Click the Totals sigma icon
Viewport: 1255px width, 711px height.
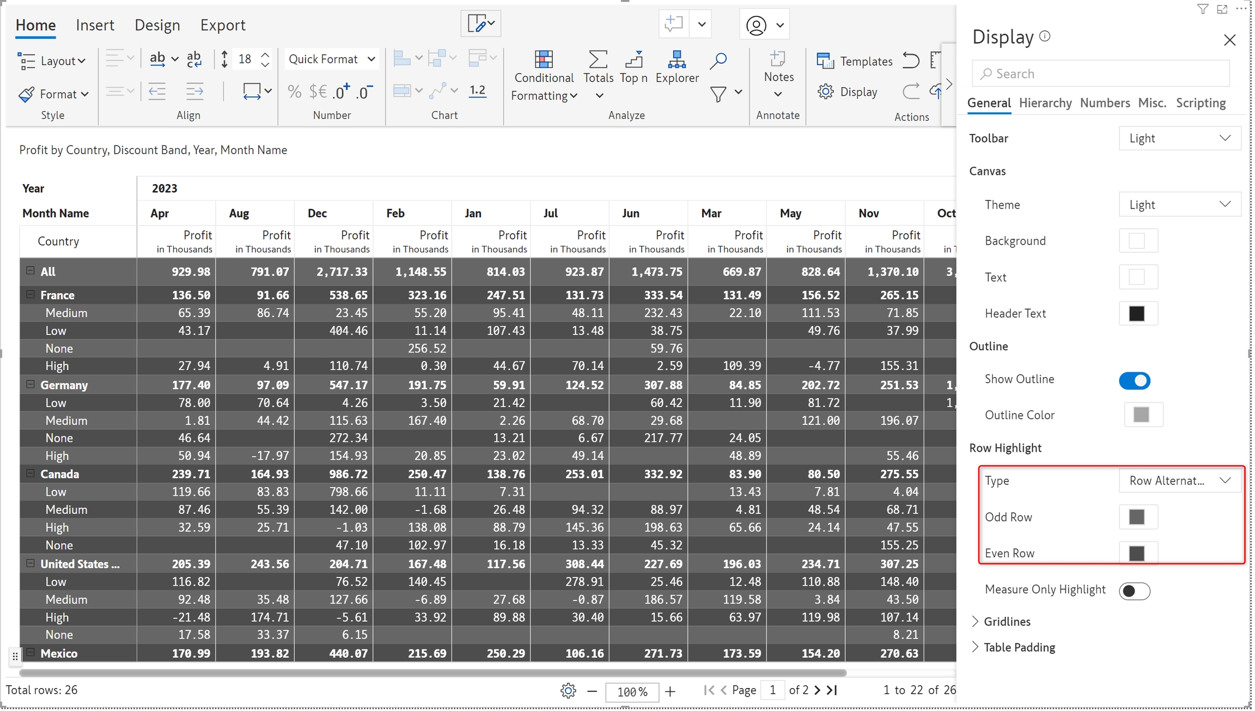coord(598,59)
